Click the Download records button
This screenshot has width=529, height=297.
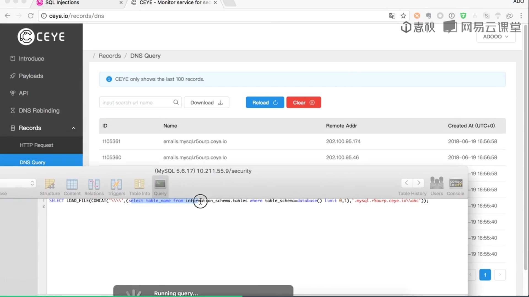click(x=206, y=102)
